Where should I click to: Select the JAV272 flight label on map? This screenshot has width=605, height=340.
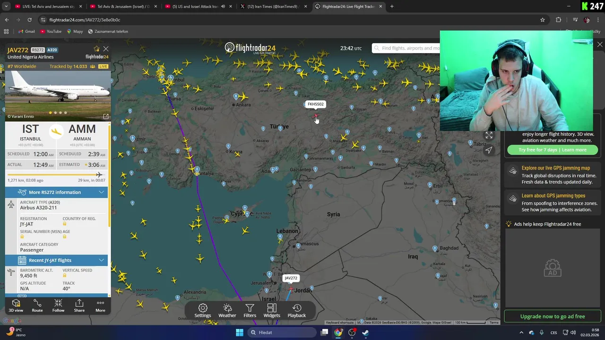pyautogui.click(x=291, y=278)
